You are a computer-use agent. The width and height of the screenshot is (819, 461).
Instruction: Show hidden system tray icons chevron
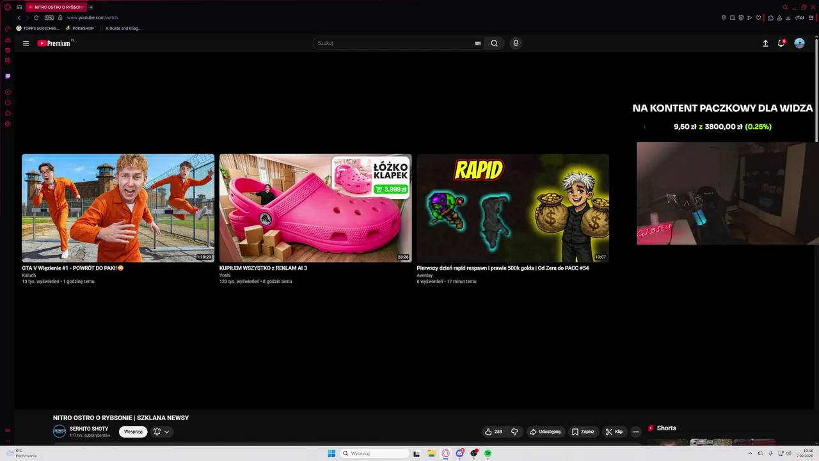(750, 453)
